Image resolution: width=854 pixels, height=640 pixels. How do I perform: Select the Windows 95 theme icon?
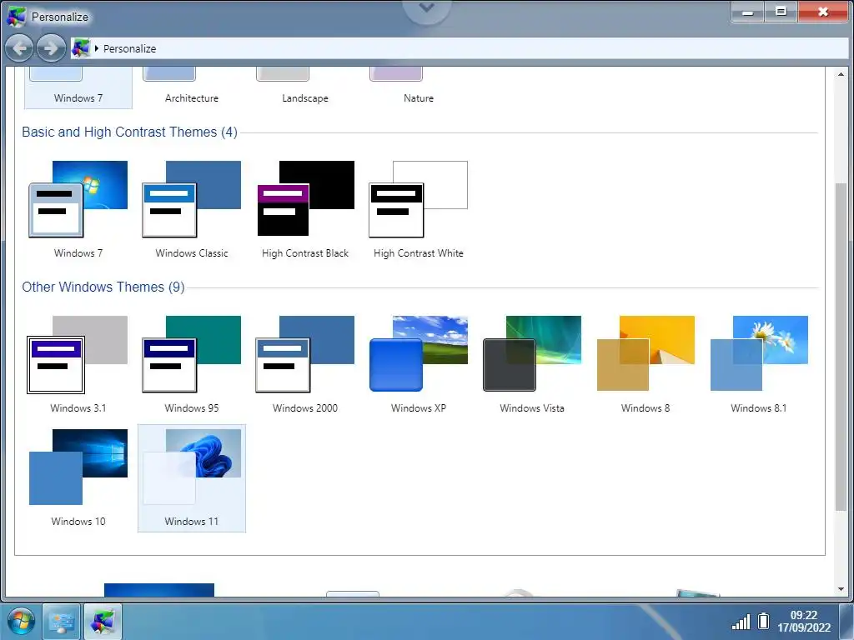[191, 354]
